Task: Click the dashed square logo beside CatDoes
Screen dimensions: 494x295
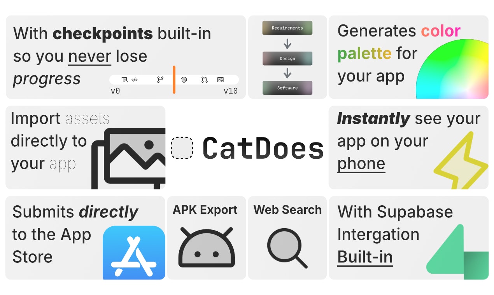Action: coord(182,148)
